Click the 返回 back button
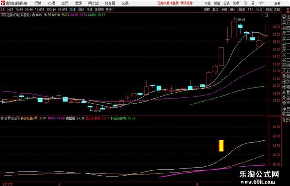290x186 pixels. click(x=277, y=9)
